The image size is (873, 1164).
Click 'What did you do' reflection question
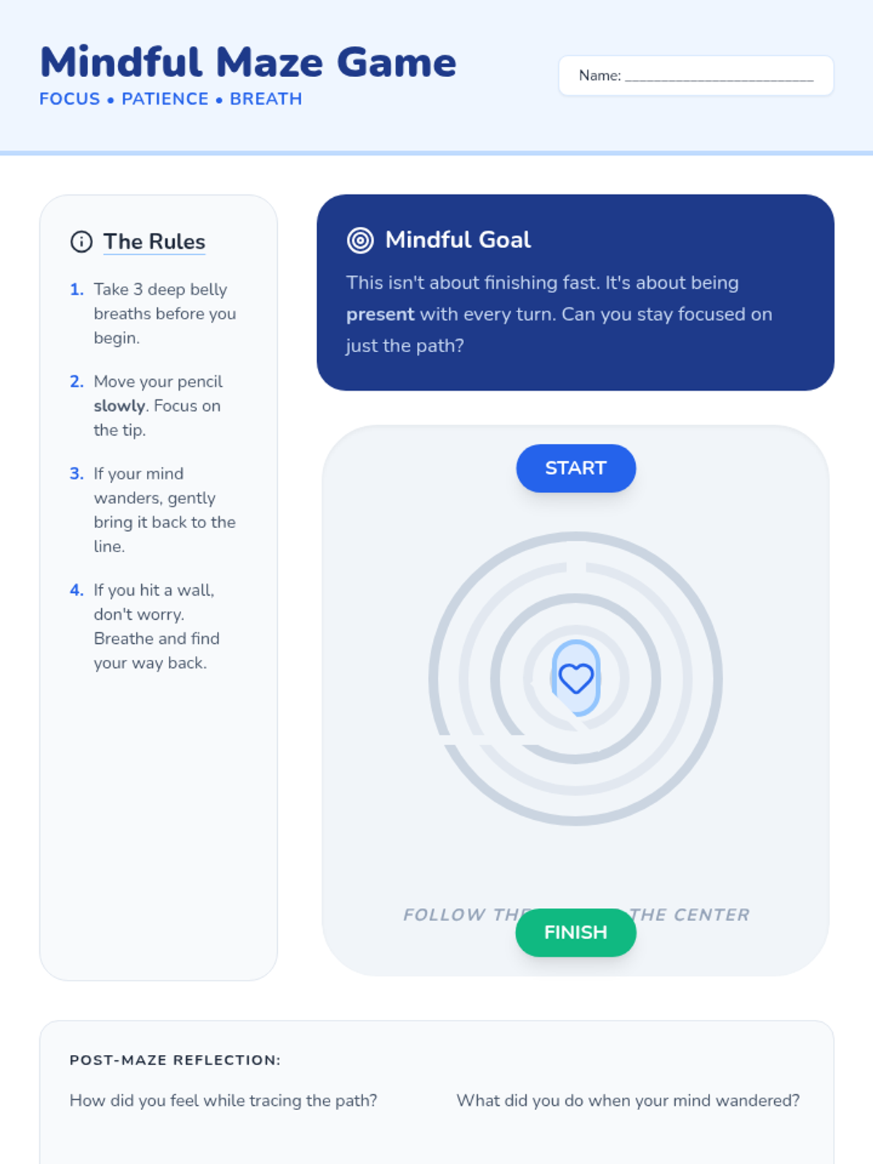click(628, 1101)
